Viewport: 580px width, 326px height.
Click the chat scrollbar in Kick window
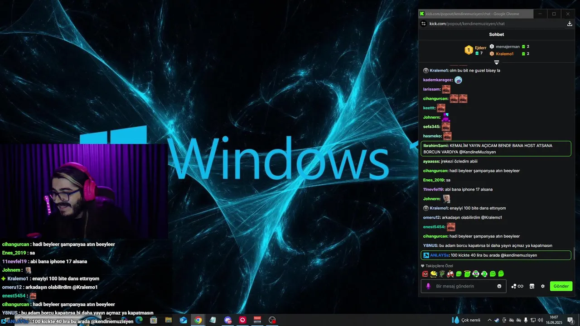point(575,254)
